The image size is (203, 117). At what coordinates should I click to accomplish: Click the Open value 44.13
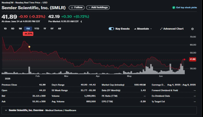(x=42, y=90)
